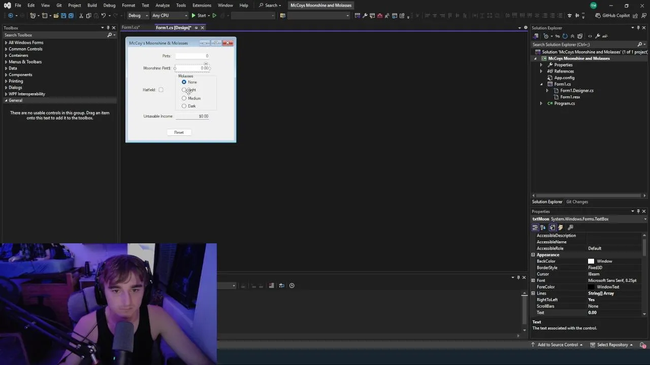The height and width of the screenshot is (365, 650).
Task: Click the Properties wrench in Solution Explorer toolbar
Action: point(597,36)
